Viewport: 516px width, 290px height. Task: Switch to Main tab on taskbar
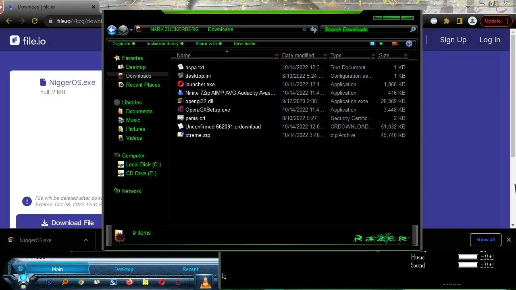(x=57, y=269)
